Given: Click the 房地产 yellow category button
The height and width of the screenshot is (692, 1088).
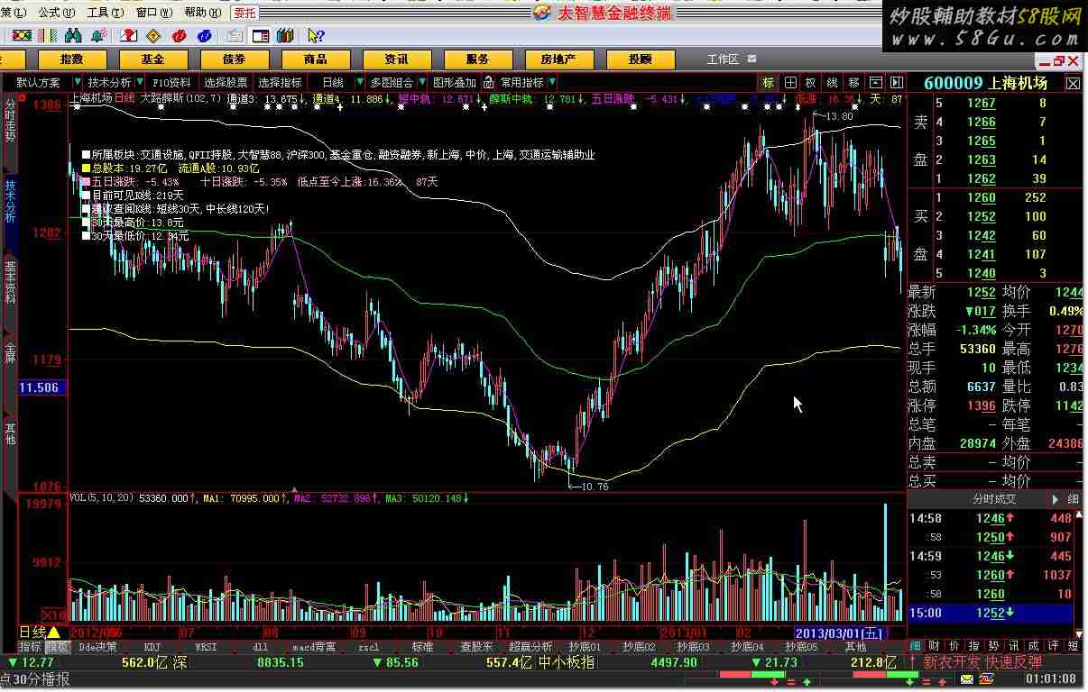Looking at the screenshot, I should click(x=558, y=59).
